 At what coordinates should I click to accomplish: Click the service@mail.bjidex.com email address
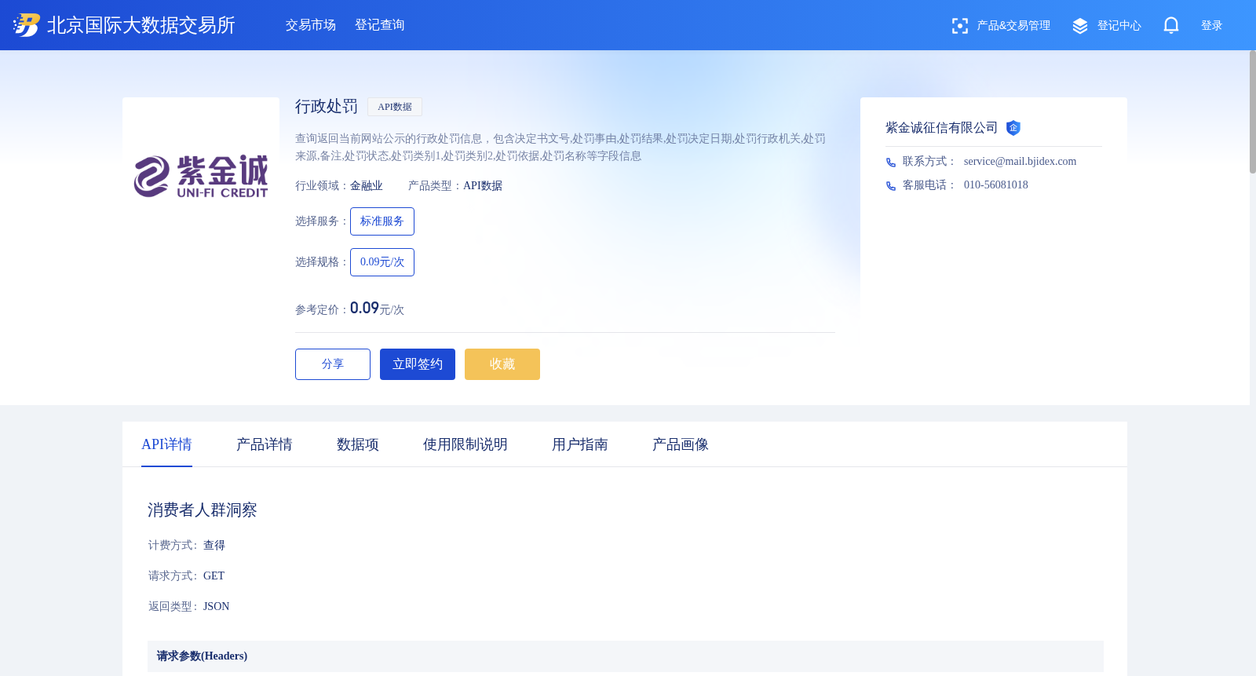(1020, 162)
